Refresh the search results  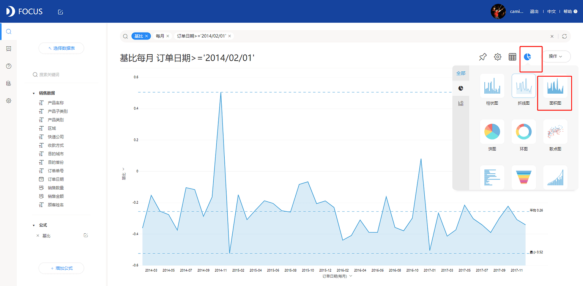coord(564,36)
